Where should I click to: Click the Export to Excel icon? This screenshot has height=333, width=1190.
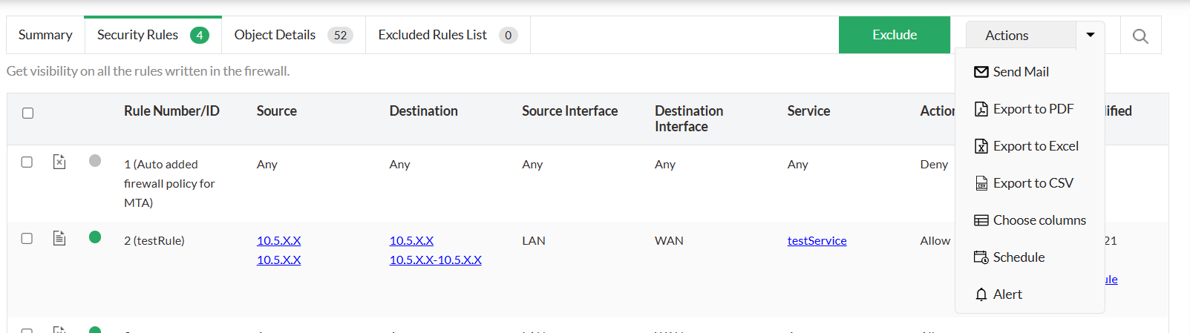[981, 146]
